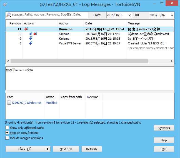Click the Modified action cell

51,103
